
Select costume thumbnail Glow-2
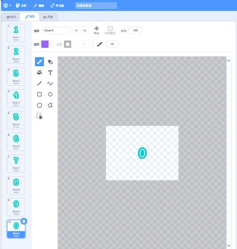[x=16, y=55]
